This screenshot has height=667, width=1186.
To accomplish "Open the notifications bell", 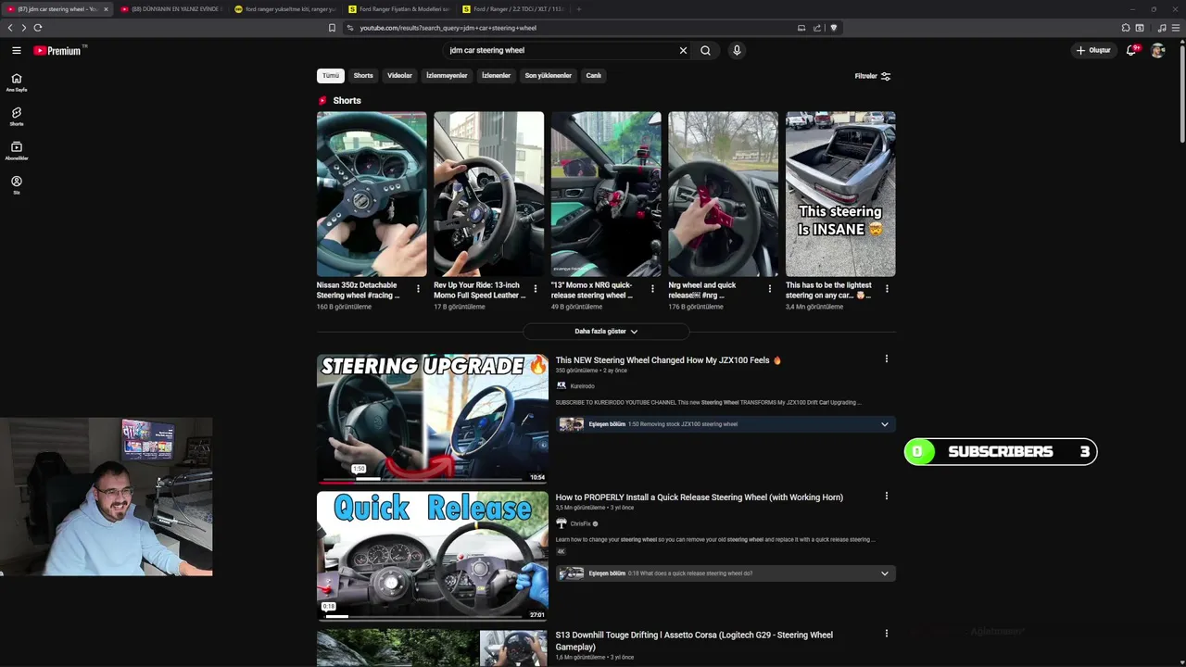I will tap(1130, 51).
